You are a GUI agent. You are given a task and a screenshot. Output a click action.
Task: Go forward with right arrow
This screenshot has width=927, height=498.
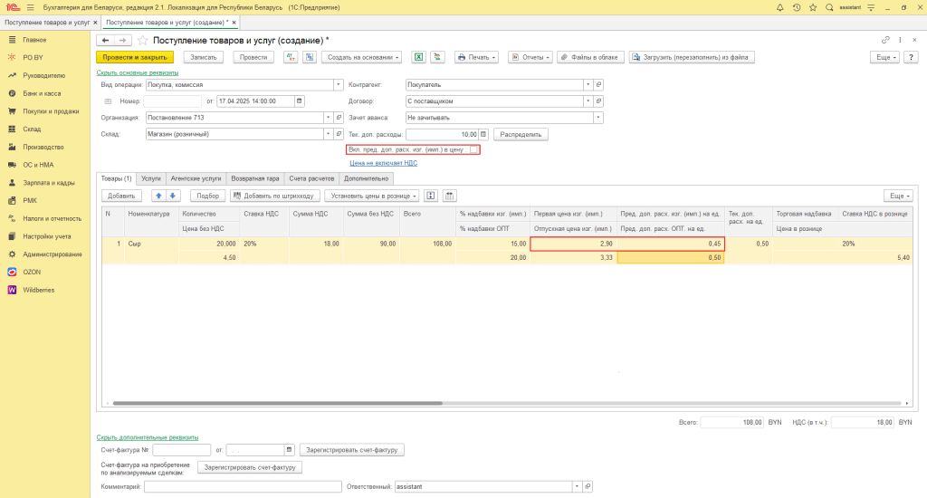pyautogui.click(x=122, y=40)
